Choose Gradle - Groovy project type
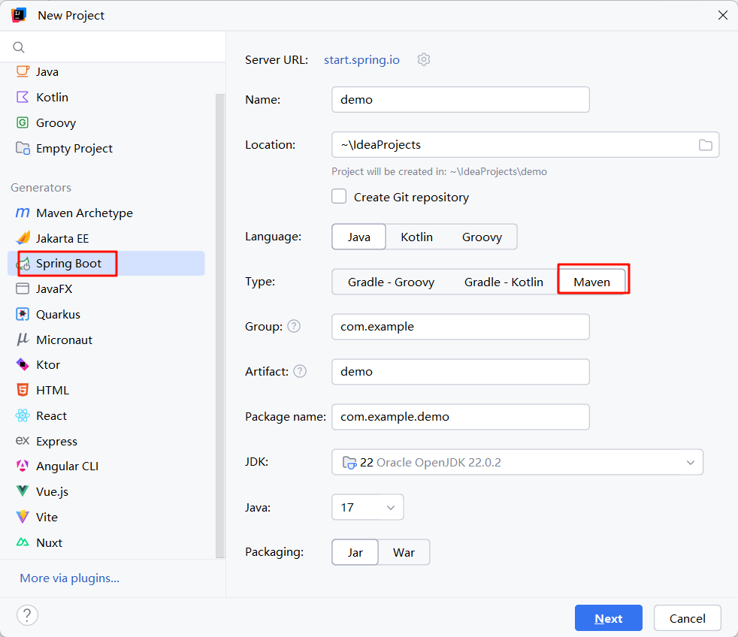Viewport: 738px width, 637px height. pos(391,282)
